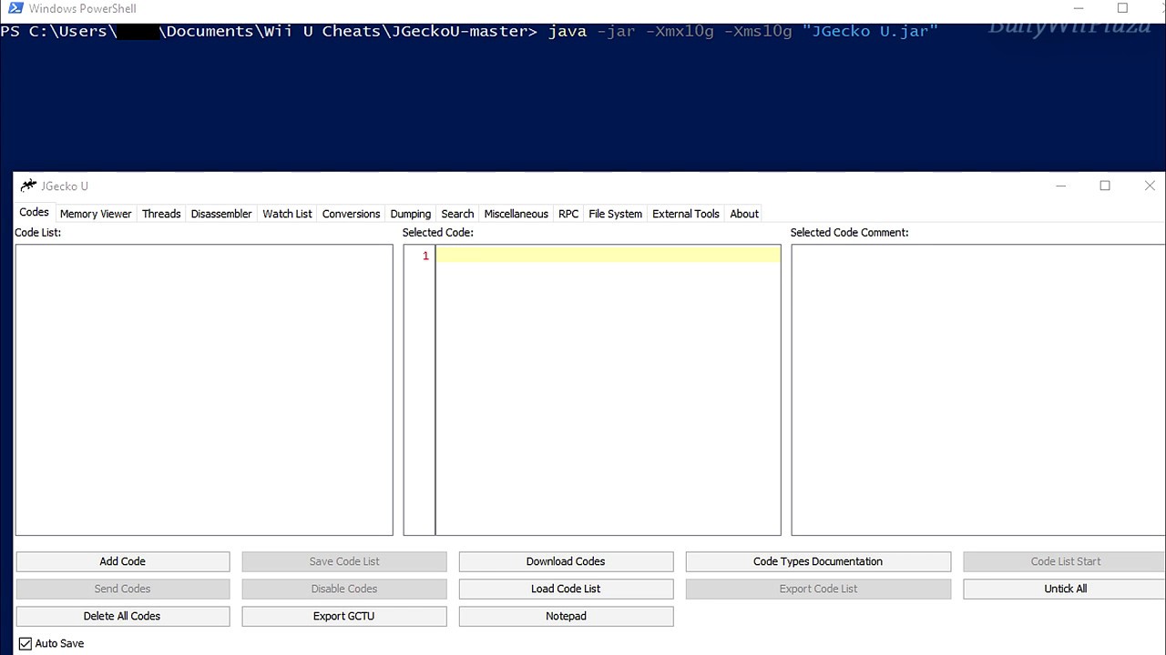The image size is (1166, 655).
Task: Click the Add Code button
Action: (123, 561)
